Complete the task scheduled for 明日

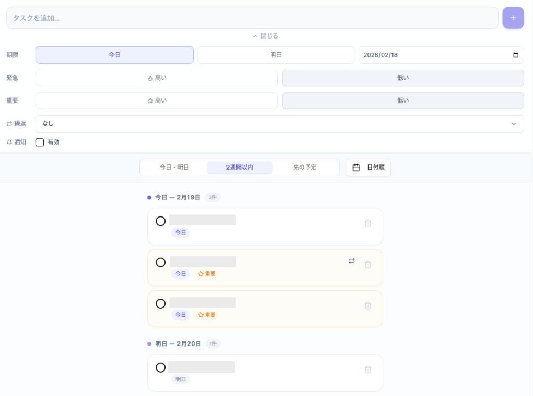161,367
